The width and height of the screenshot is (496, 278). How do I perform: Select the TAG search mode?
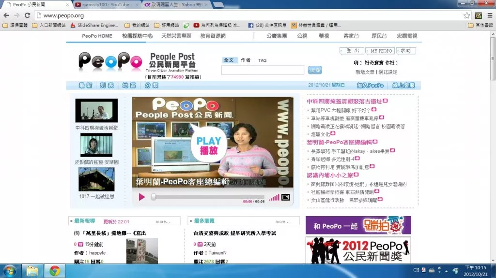coord(262,60)
